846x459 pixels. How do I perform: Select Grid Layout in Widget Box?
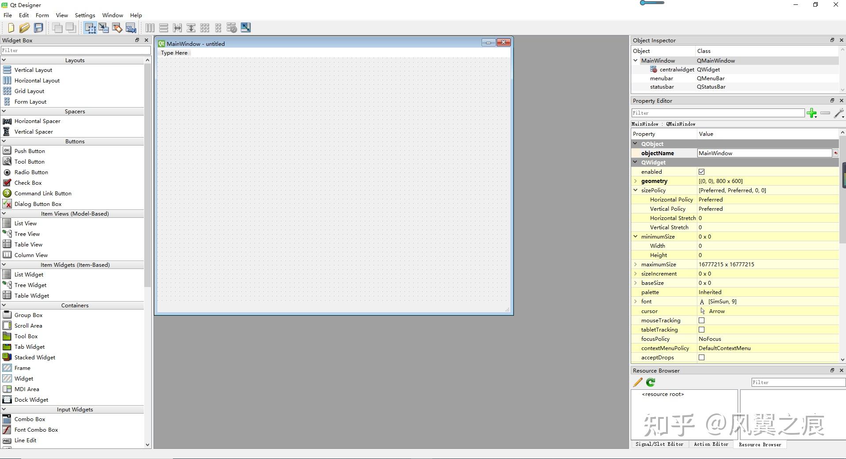pyautogui.click(x=29, y=91)
